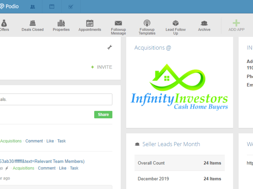Image resolution: width=253 pixels, height=189 pixels.
Task: Open the Deals Closed app
Action: tap(33, 25)
